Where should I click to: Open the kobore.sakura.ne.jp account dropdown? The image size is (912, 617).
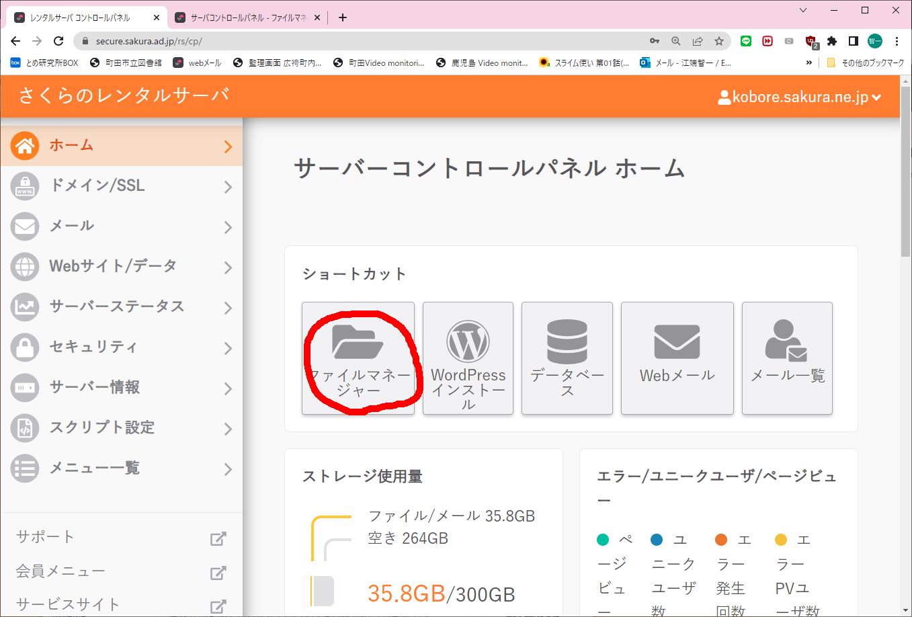[800, 97]
